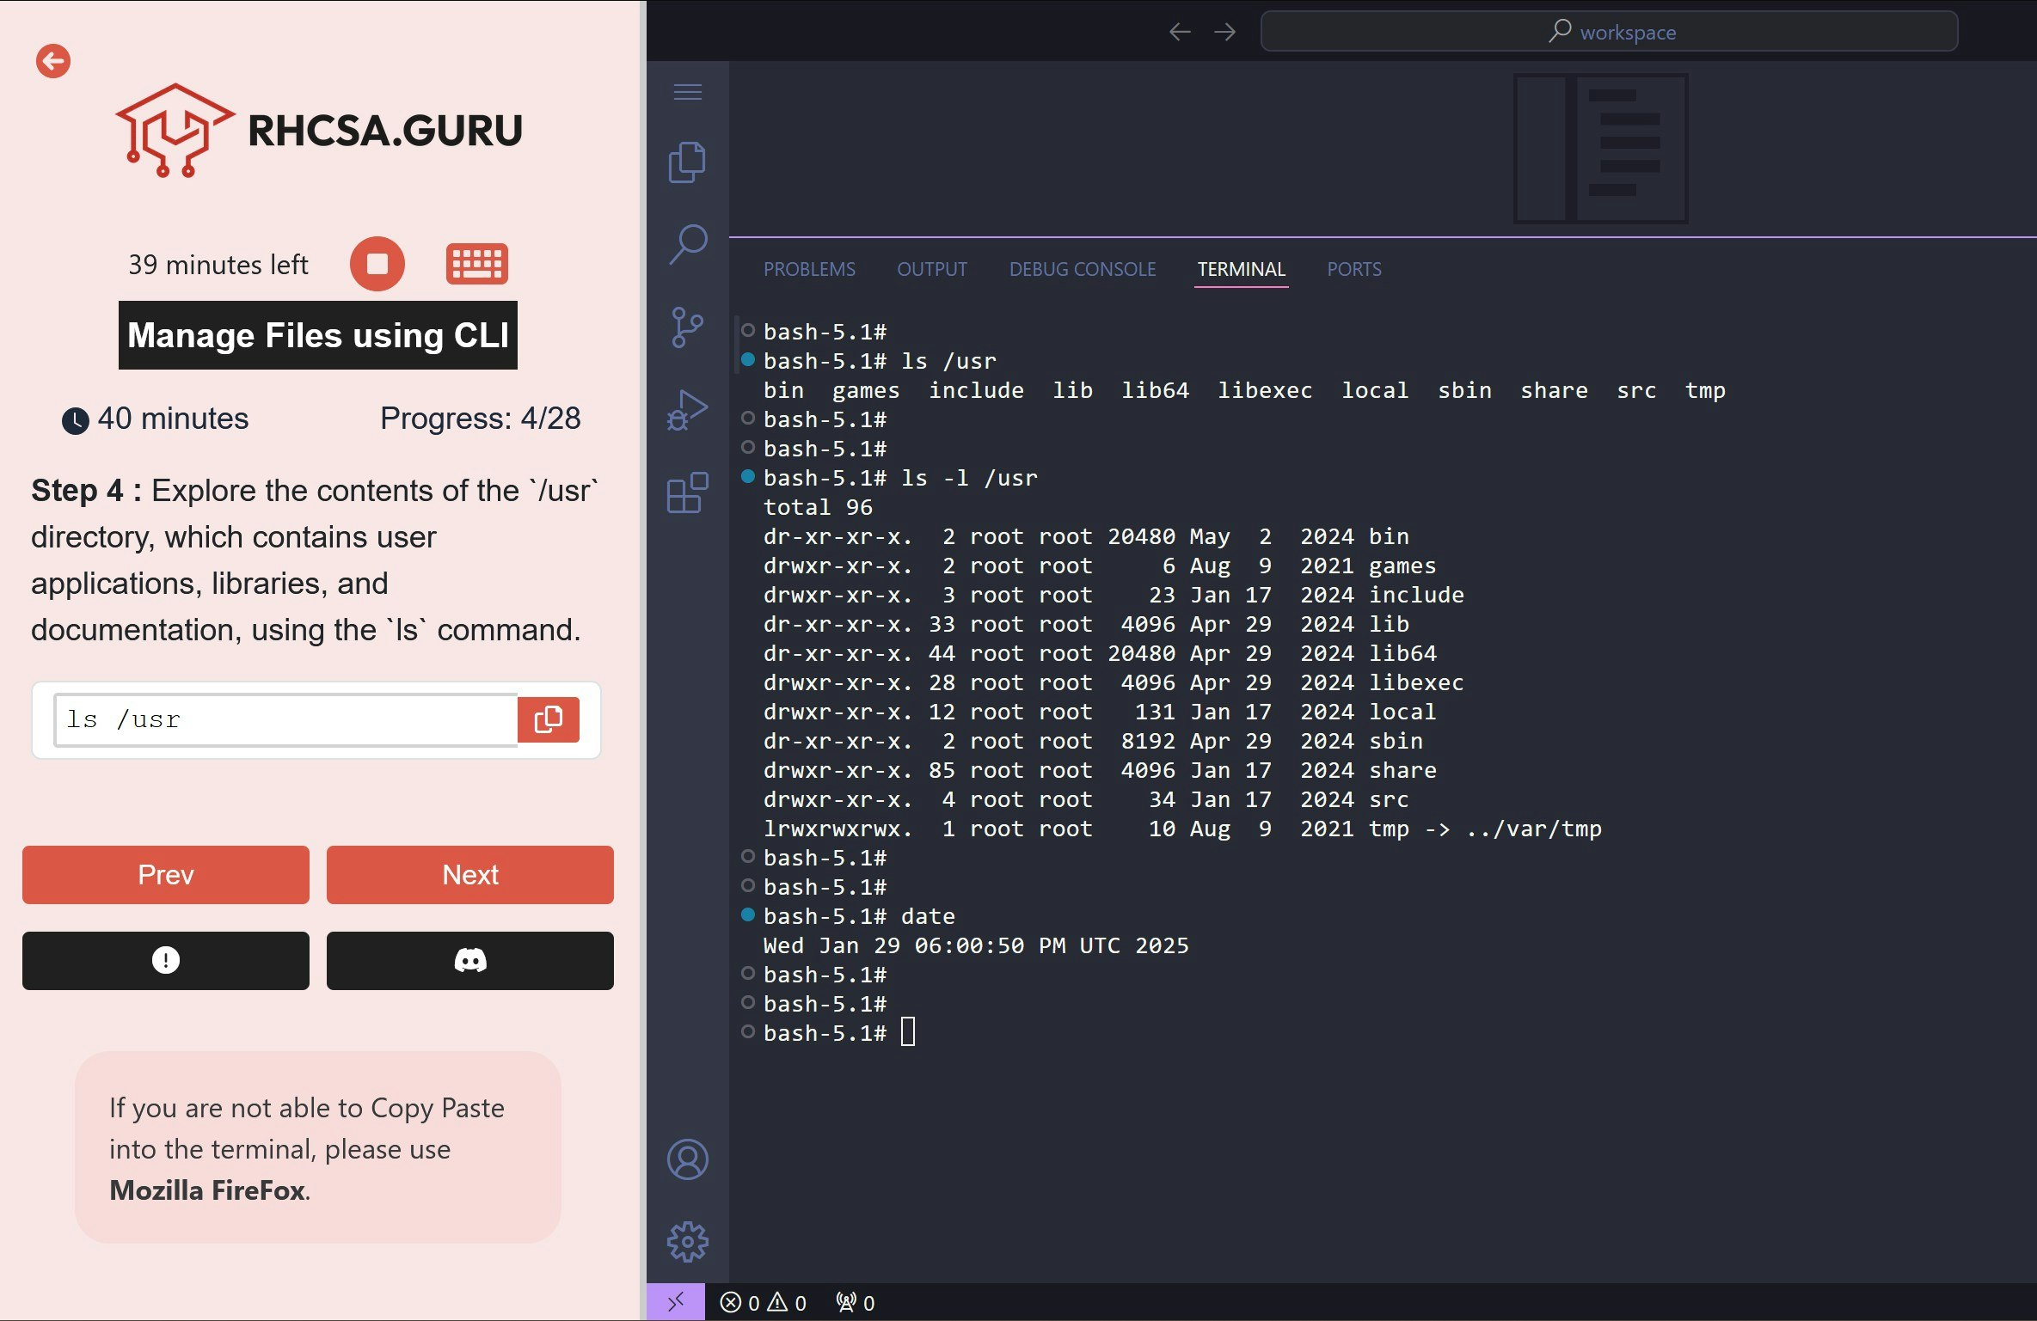Click the '39 minutes left' timer text
The width and height of the screenshot is (2037, 1321).
click(218, 265)
